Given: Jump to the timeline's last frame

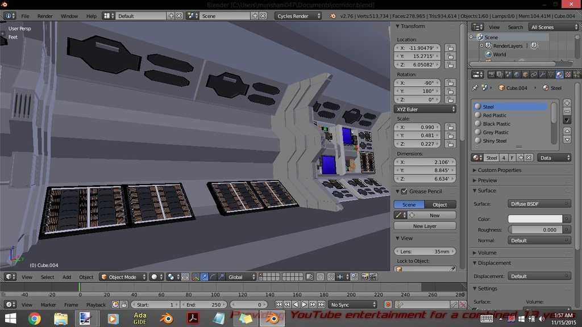Looking at the screenshot, I should 321,305.
